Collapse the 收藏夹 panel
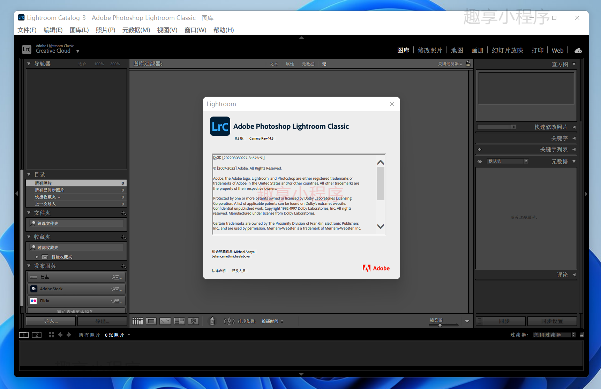Viewport: 601px width, 389px height. pos(29,237)
